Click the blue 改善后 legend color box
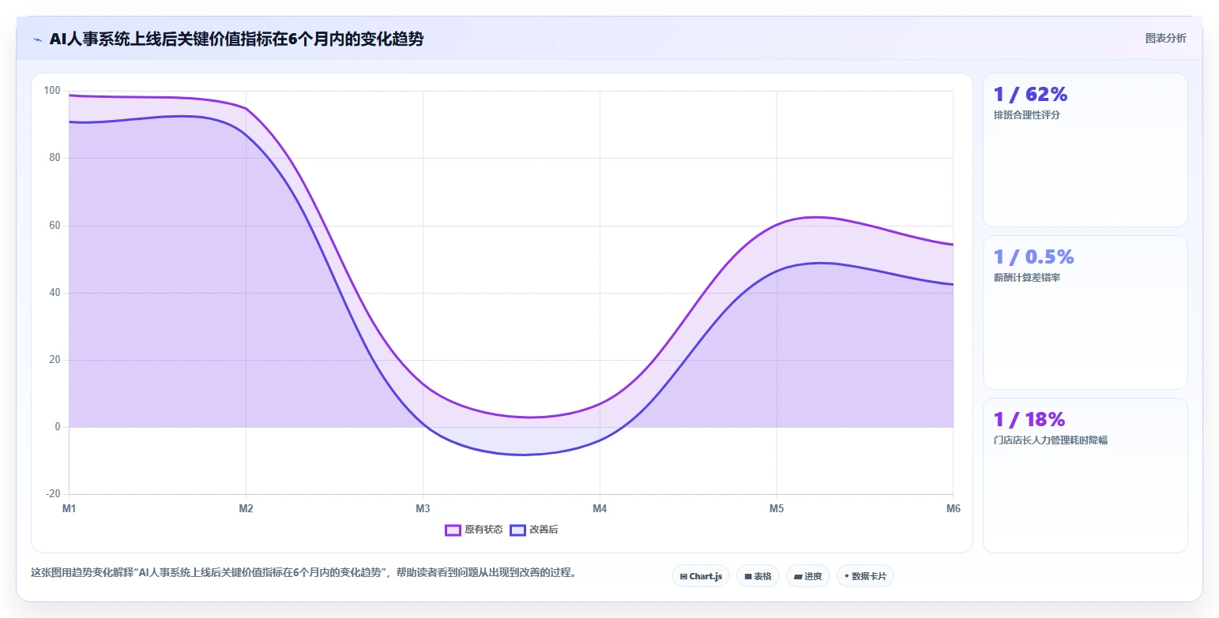Viewport: 1219px width, 618px height. [517, 530]
